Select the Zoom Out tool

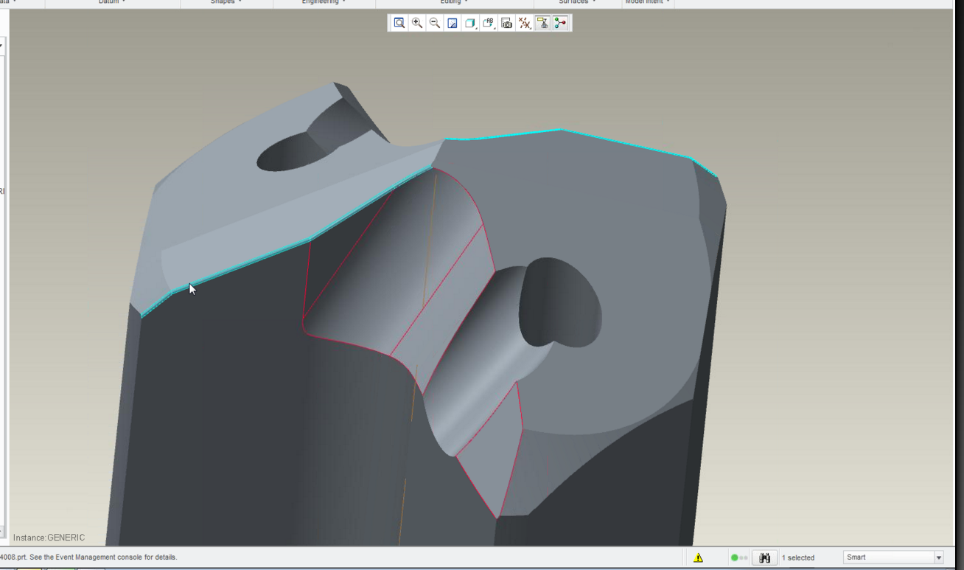435,23
